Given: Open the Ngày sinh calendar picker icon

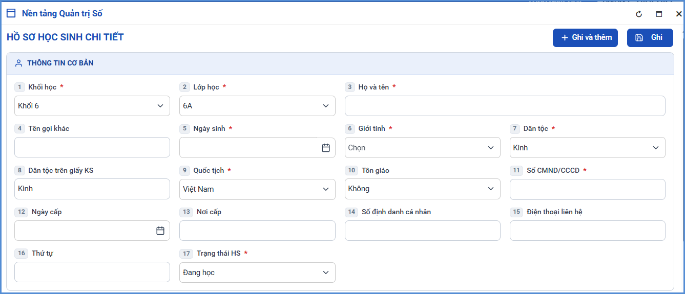Looking at the screenshot, I should [x=326, y=148].
